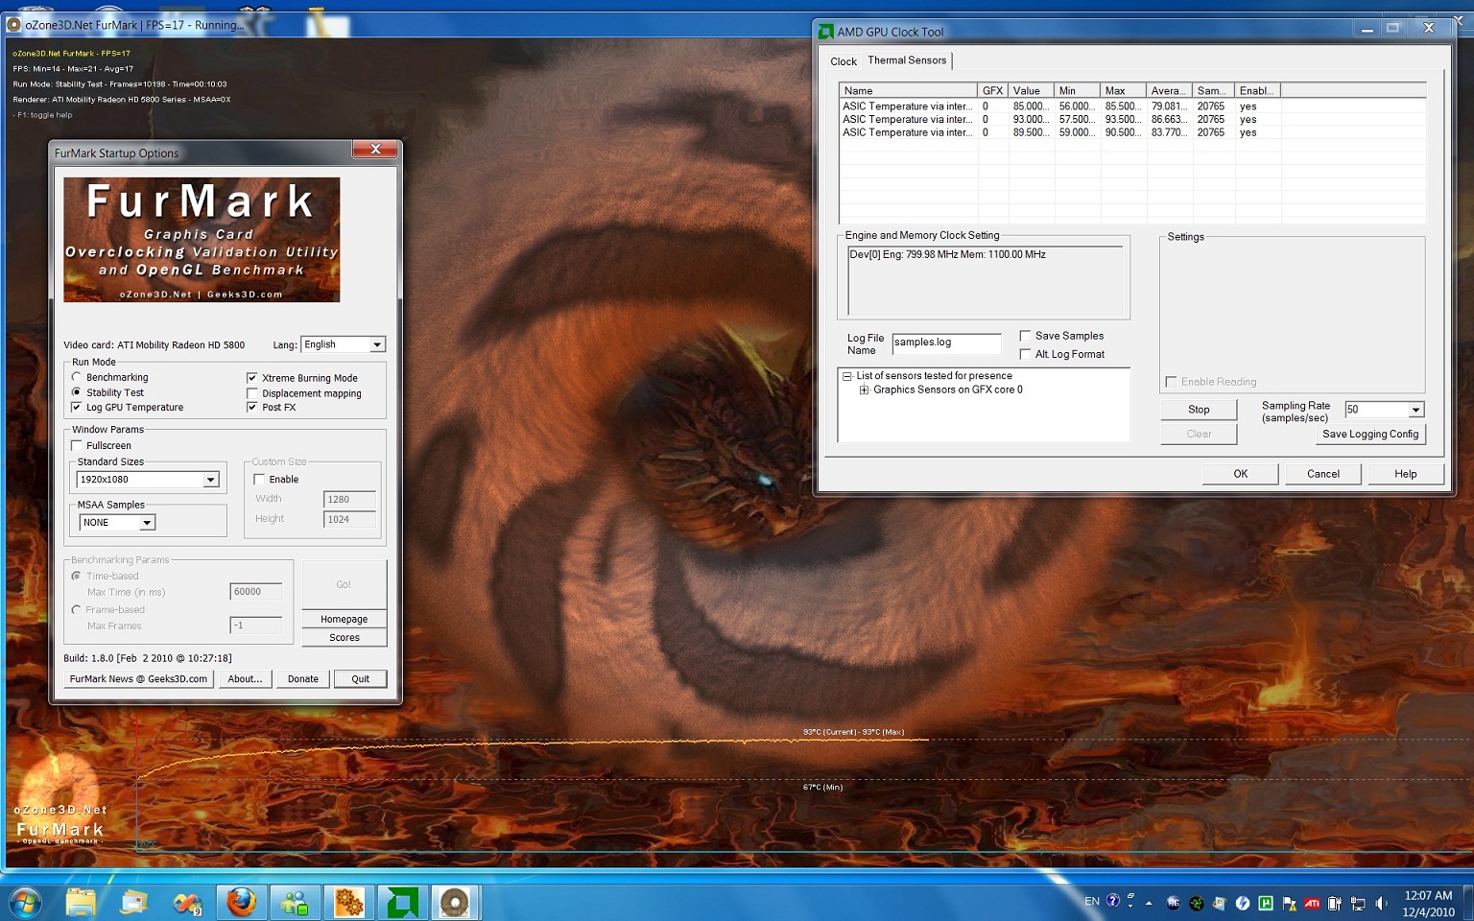Open Firefox from the taskbar
Viewport: 1474px width, 921px height.
click(x=241, y=903)
